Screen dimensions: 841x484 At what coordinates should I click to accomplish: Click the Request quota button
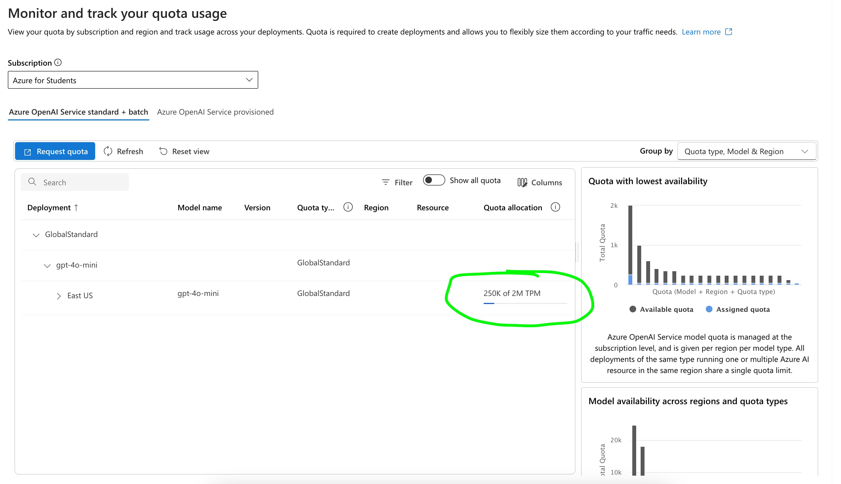55,151
